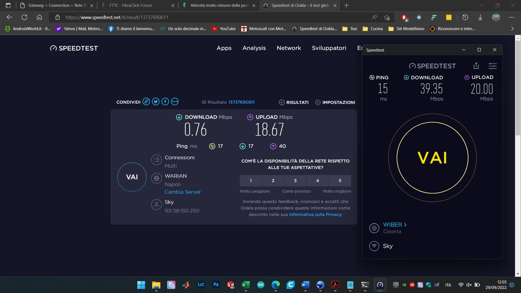Click the globe icon next to WARIAN
This screenshot has height=293, width=521.
coord(157,178)
